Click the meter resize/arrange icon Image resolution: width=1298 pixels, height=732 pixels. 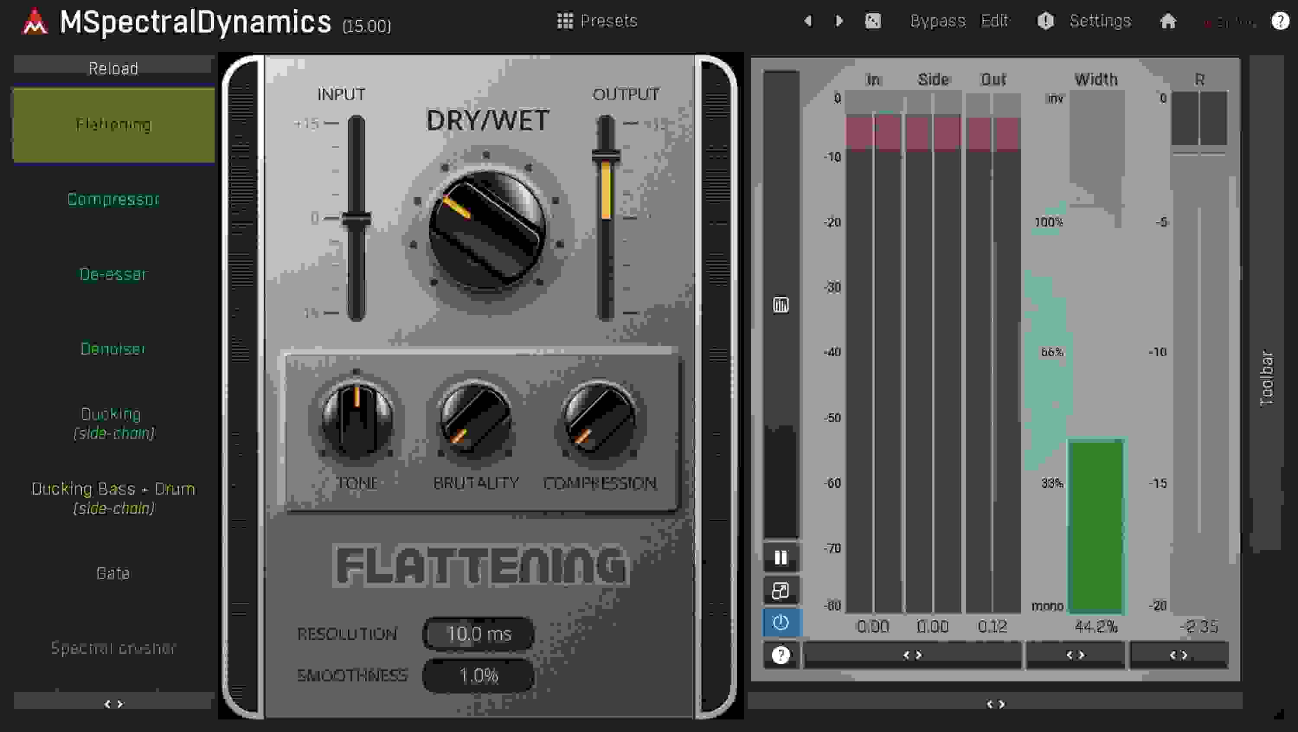[x=780, y=590]
